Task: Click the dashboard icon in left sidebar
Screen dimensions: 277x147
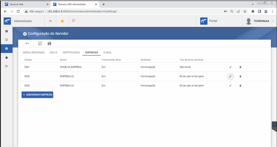Action: click(x=7, y=31)
